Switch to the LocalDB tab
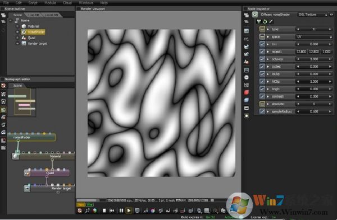337x220 pixels. point(51,15)
